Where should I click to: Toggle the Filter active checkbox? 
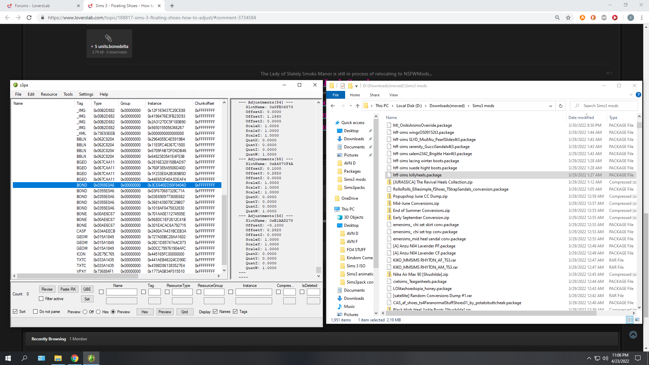41,299
